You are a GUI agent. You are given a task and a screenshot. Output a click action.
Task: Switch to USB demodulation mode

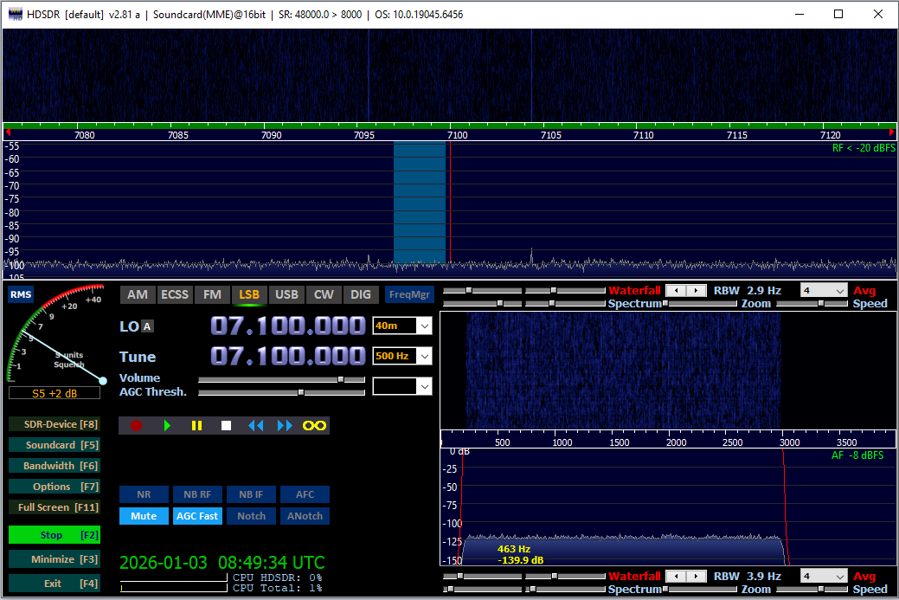286,294
